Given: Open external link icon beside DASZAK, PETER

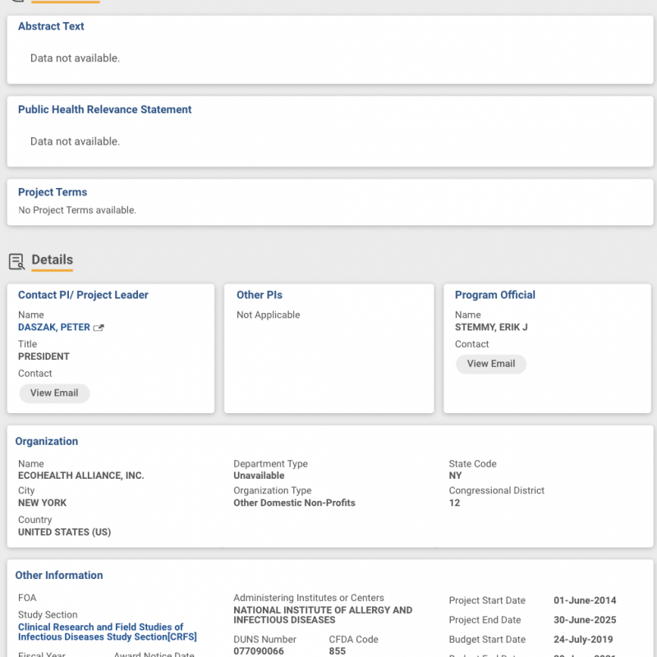Looking at the screenshot, I should [x=99, y=328].
